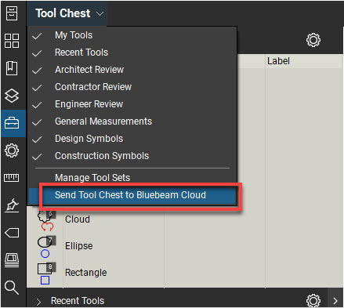Open the Measurements ruler panel icon
Viewport: 344px width, 308px height.
pyautogui.click(x=12, y=178)
